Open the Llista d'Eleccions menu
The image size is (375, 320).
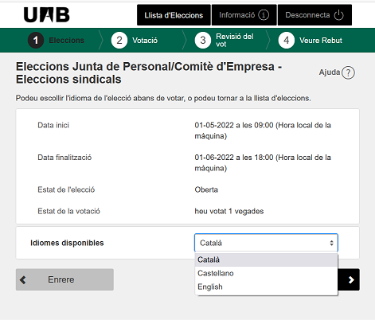click(x=174, y=15)
